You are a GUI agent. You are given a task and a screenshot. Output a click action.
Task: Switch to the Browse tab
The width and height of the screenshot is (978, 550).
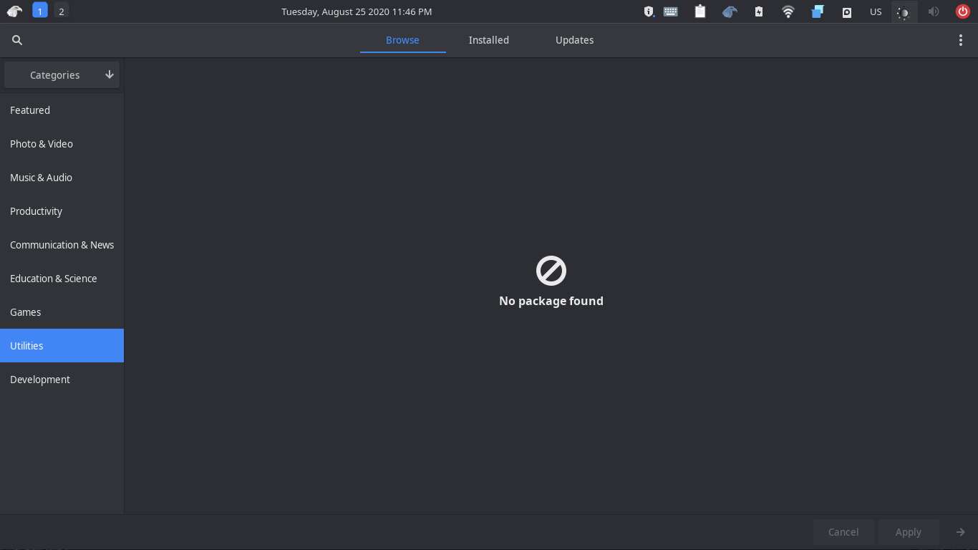[402, 40]
